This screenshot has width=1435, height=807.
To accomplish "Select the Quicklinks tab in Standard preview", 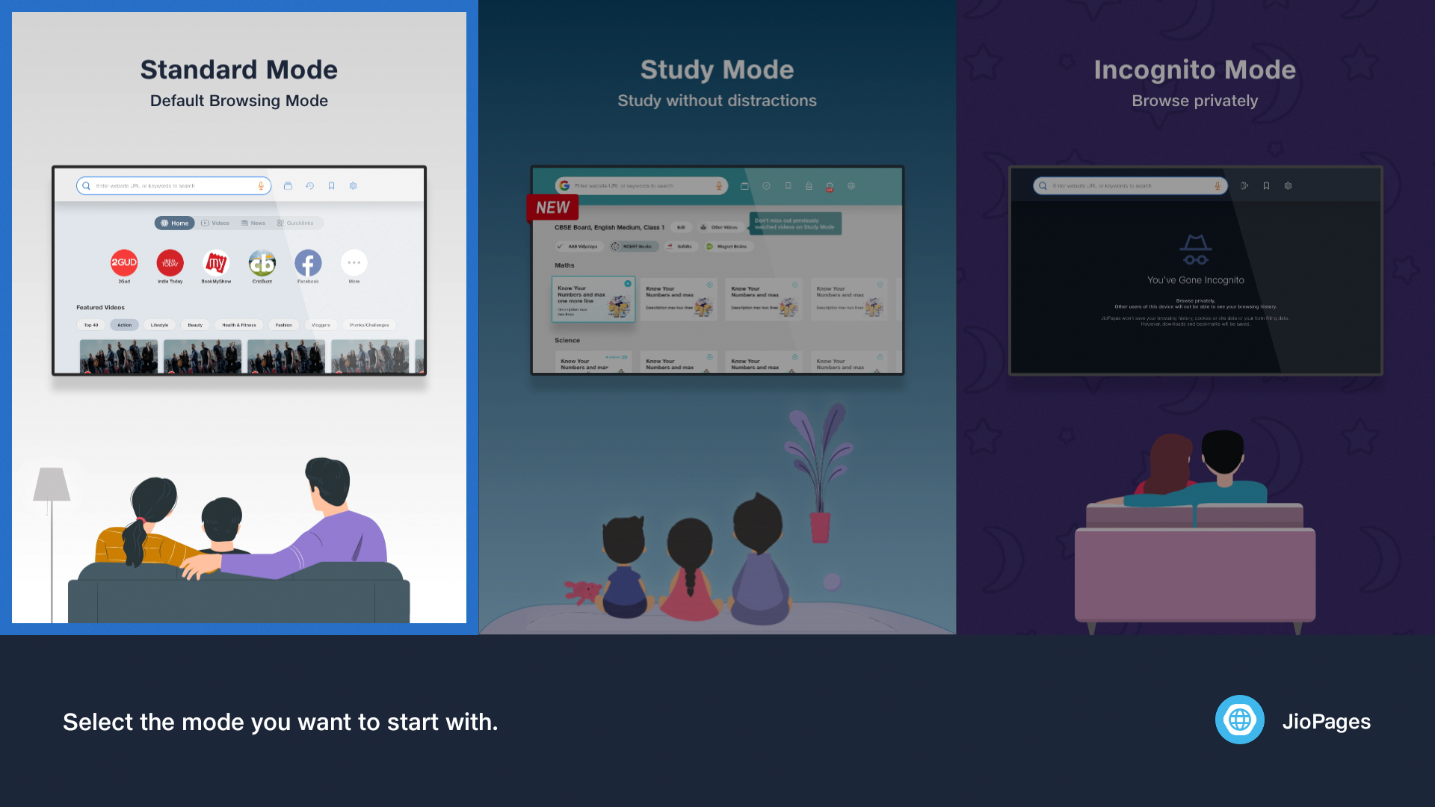I will click(x=295, y=223).
